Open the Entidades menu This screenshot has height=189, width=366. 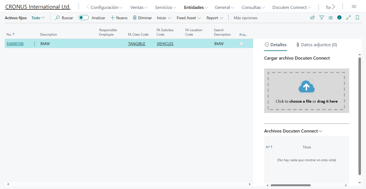coord(196,8)
